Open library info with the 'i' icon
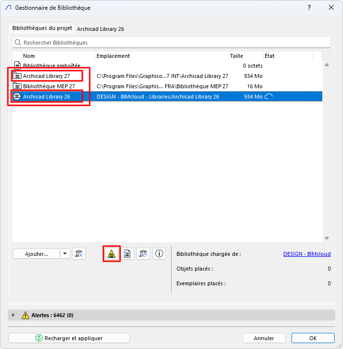The height and width of the screenshot is (349, 343). pyautogui.click(x=159, y=254)
